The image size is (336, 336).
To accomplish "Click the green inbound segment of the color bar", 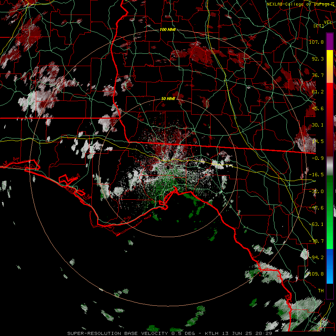I will point(330,212).
